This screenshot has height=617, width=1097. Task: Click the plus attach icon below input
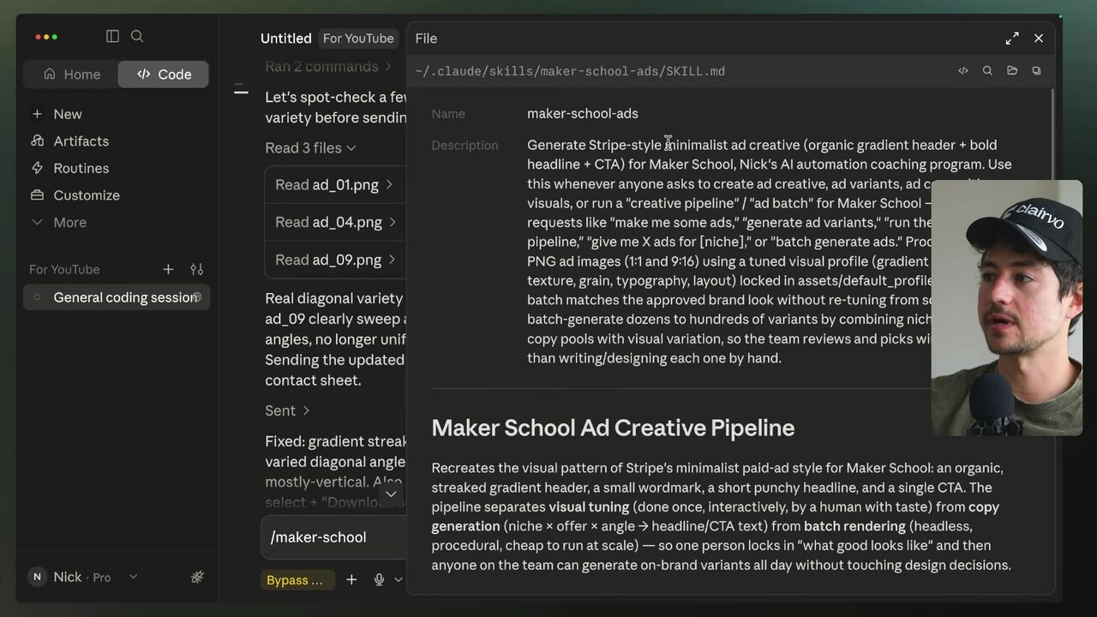tap(351, 580)
